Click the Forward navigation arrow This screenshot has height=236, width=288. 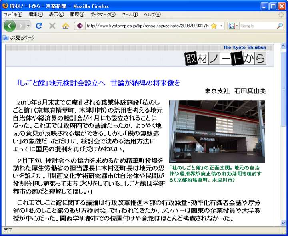pyautogui.click(x=21, y=26)
